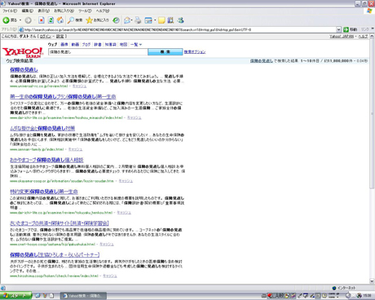Open the Windows スタート Start button

click(15, 296)
